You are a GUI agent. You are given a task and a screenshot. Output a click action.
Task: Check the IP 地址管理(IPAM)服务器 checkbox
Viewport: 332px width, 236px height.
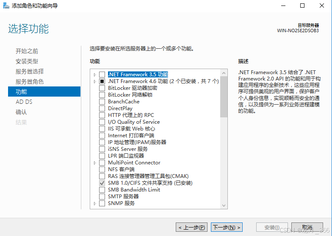102,142
